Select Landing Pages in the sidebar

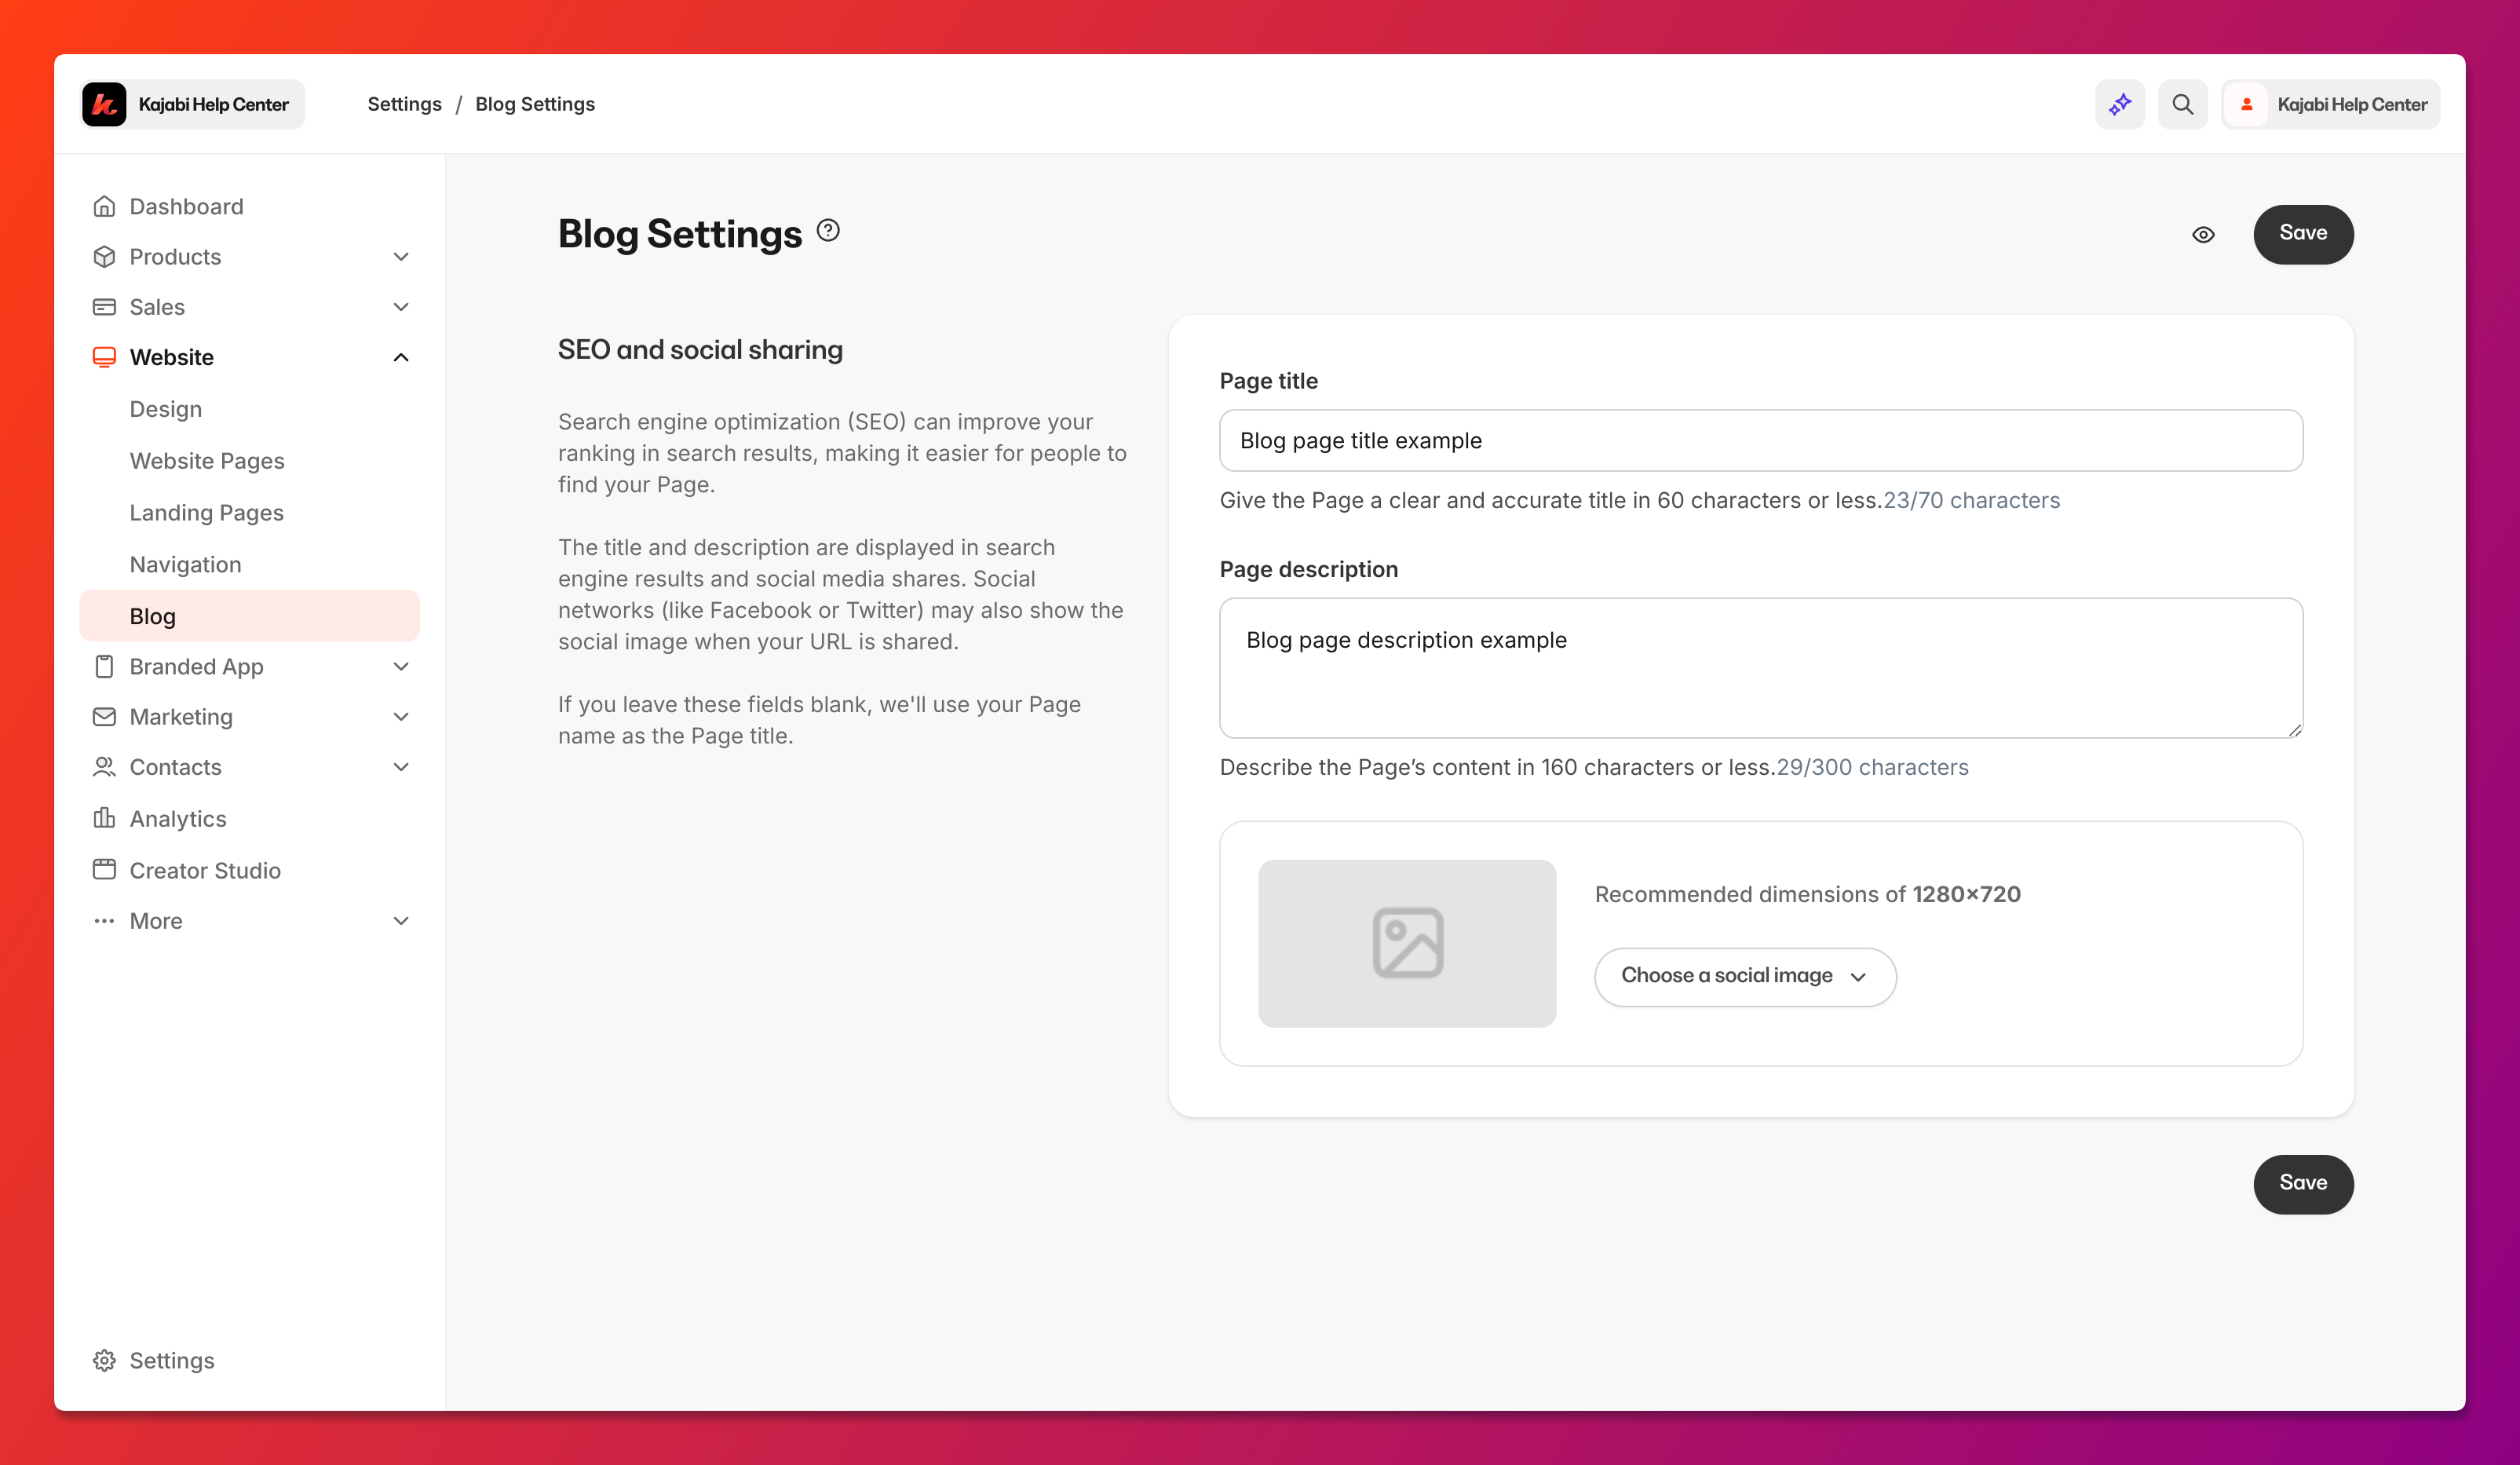coord(207,512)
